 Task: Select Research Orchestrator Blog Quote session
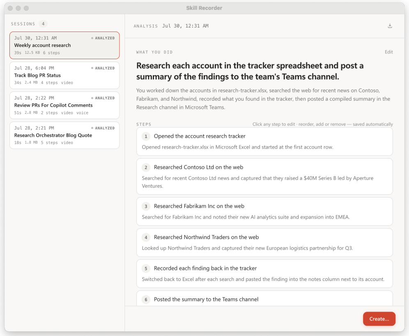[x=64, y=136]
